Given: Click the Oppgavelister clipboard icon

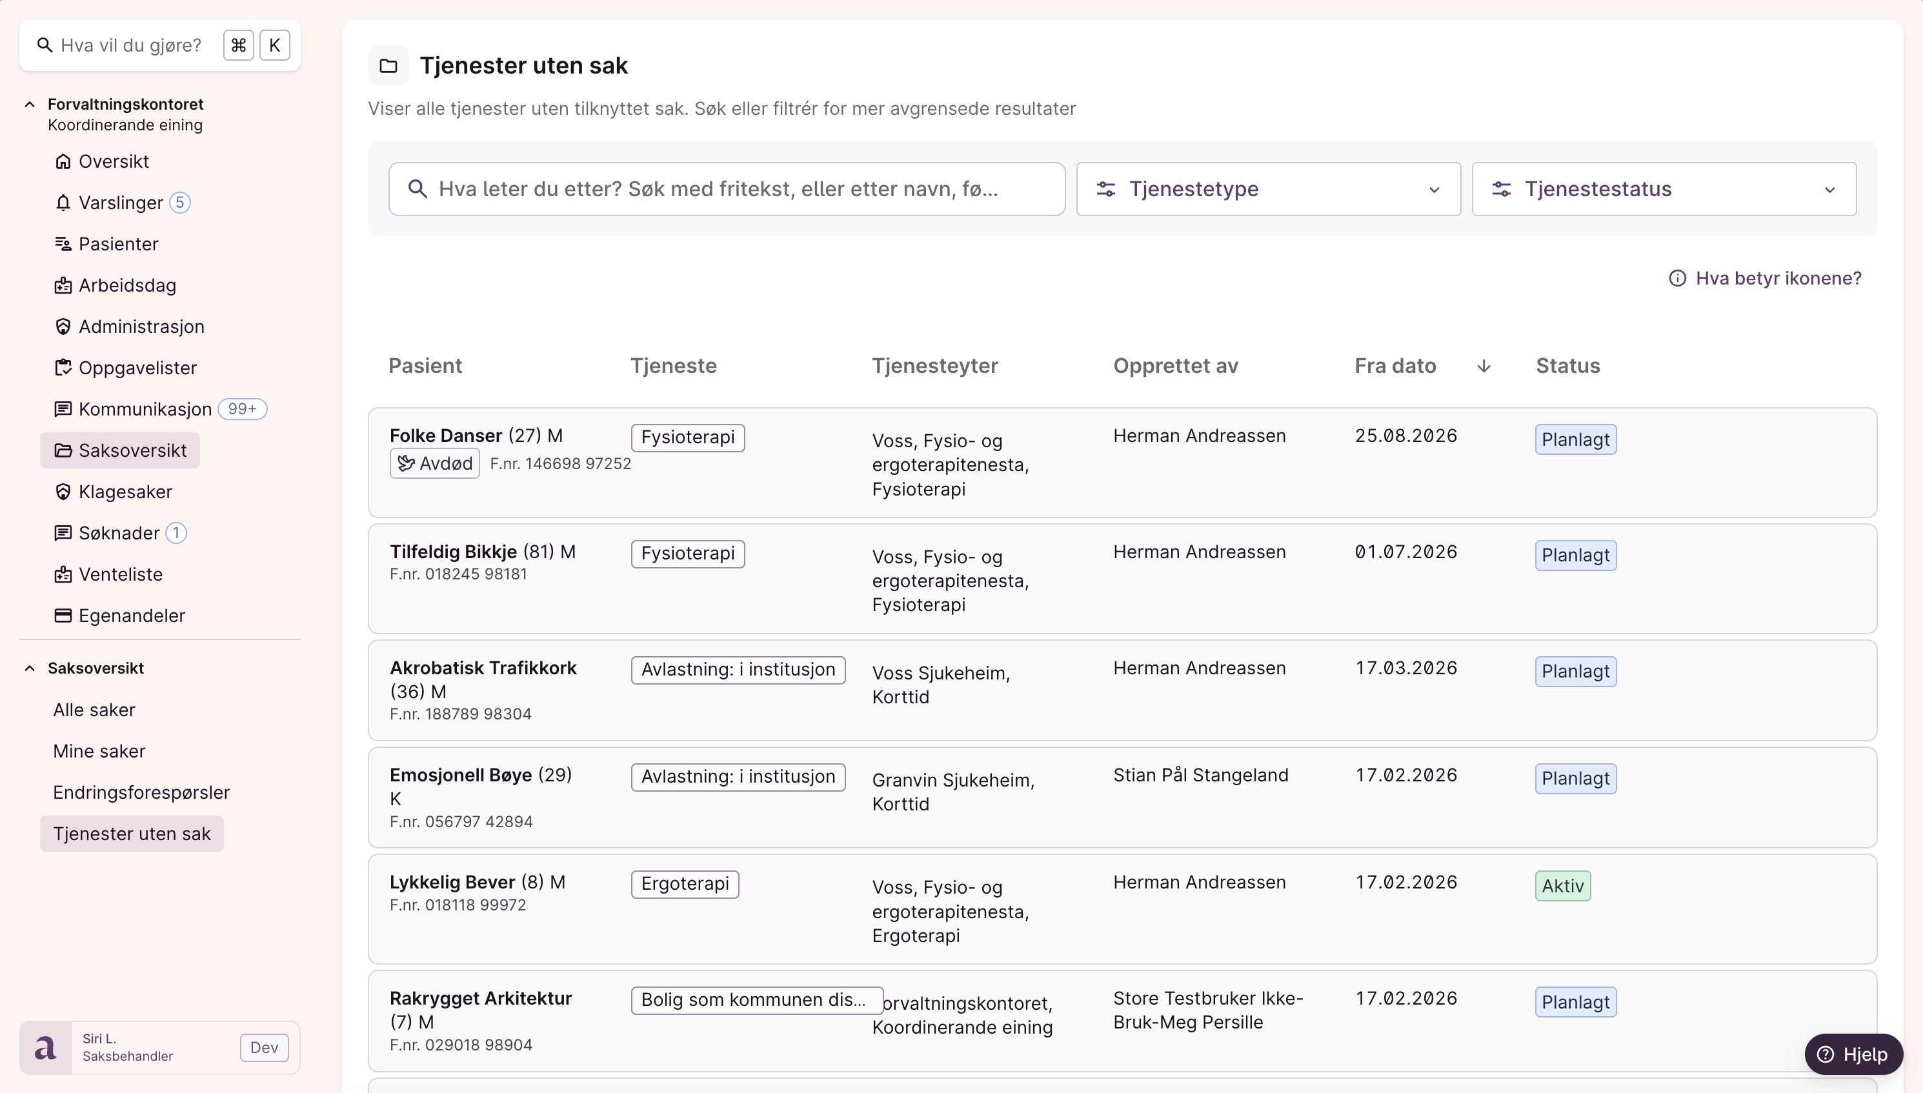Looking at the screenshot, I should [63, 368].
